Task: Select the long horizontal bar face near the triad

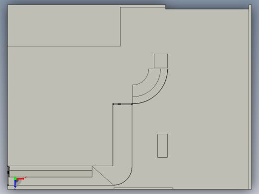Action: [x=51, y=174]
